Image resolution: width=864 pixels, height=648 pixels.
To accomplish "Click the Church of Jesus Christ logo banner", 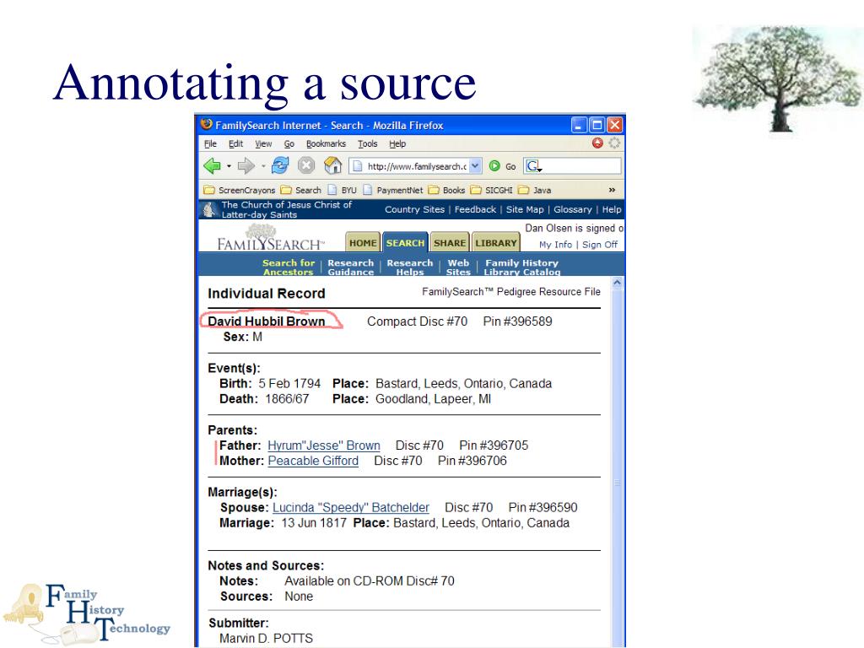I will point(278,209).
